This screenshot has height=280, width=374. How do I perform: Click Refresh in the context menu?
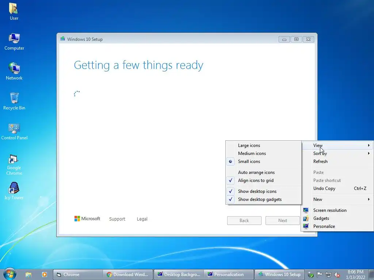click(x=337, y=162)
